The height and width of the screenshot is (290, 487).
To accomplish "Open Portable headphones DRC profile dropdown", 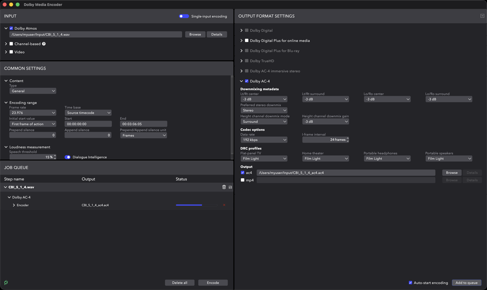I will 387,159.
